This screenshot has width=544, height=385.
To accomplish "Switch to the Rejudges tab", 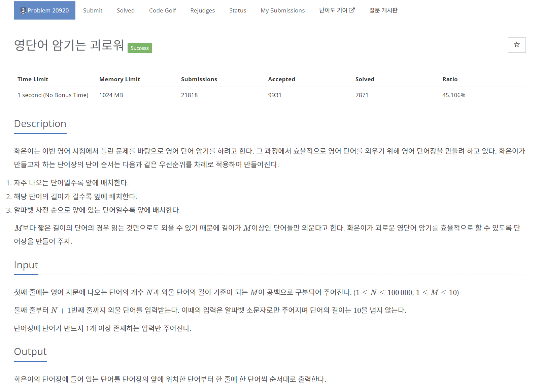I will [x=202, y=10].
